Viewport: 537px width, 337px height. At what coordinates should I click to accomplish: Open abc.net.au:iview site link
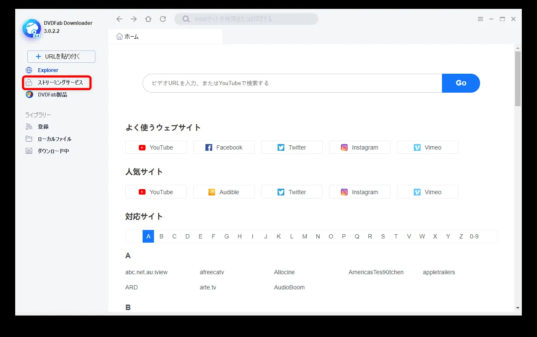coord(146,272)
